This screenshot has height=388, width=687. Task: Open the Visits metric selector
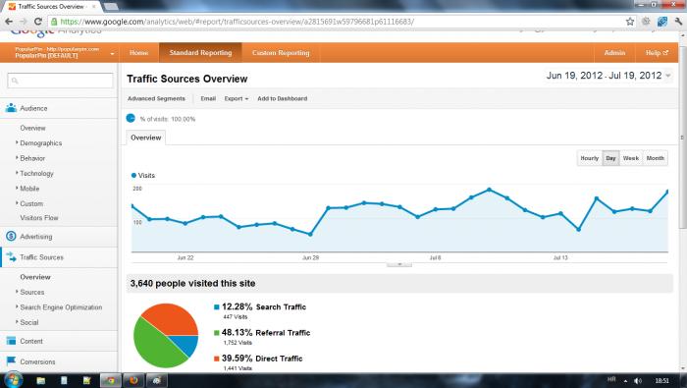pyautogui.click(x=143, y=176)
